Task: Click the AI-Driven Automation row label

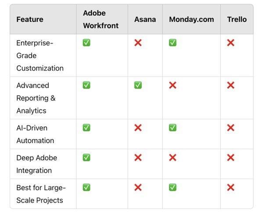Action: click(35, 134)
